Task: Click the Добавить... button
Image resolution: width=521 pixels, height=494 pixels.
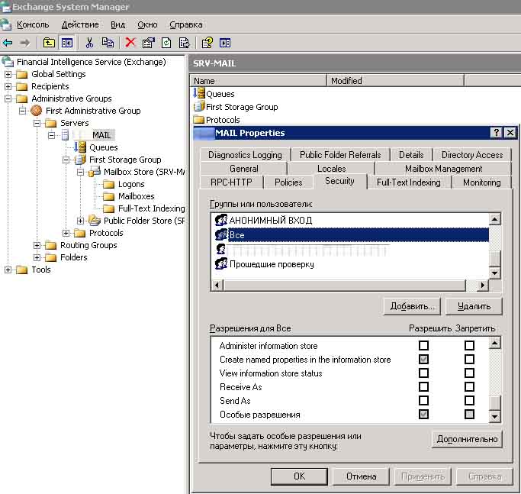Action: tap(412, 306)
